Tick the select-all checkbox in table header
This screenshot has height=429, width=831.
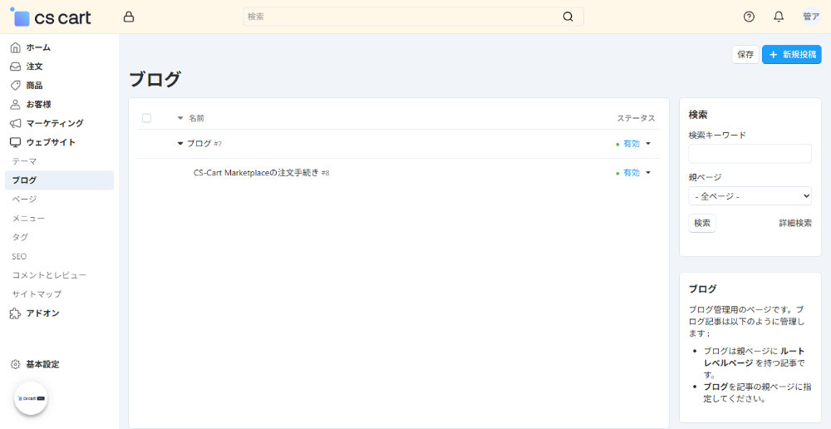pyautogui.click(x=147, y=118)
